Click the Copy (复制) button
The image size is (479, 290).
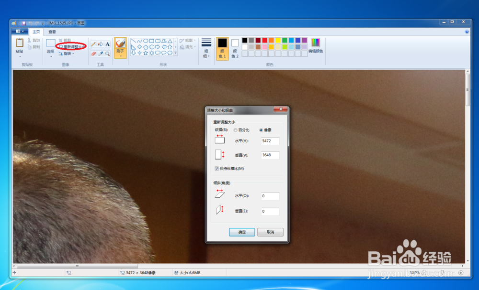pos(34,47)
